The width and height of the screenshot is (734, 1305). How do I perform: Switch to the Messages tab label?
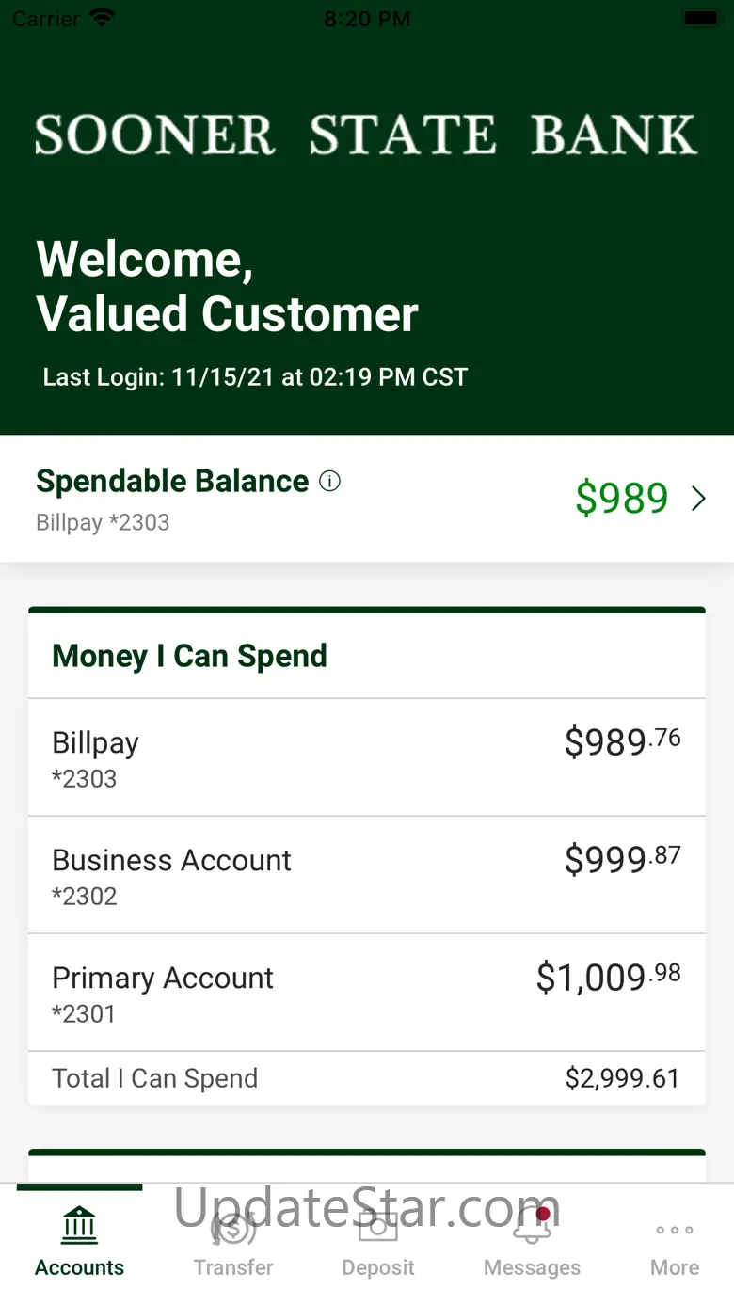click(532, 1267)
